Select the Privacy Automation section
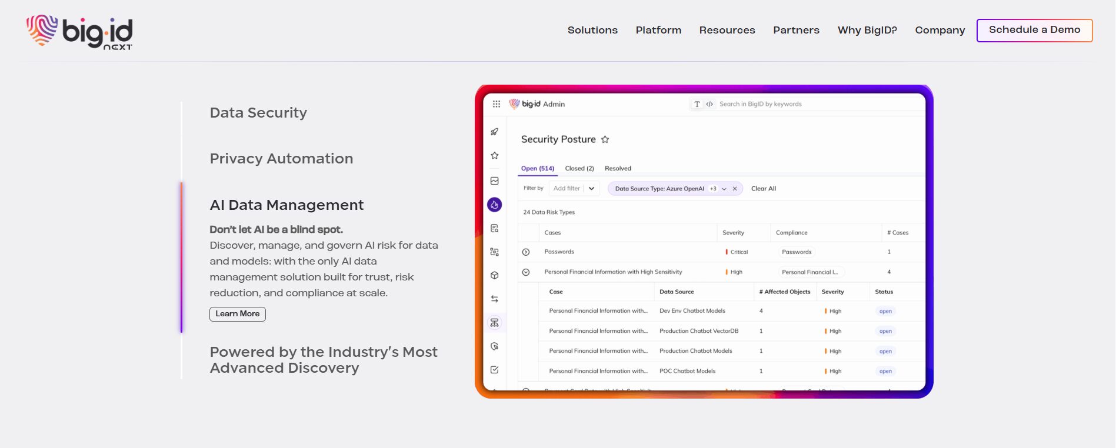The height and width of the screenshot is (448, 1116). 281,159
